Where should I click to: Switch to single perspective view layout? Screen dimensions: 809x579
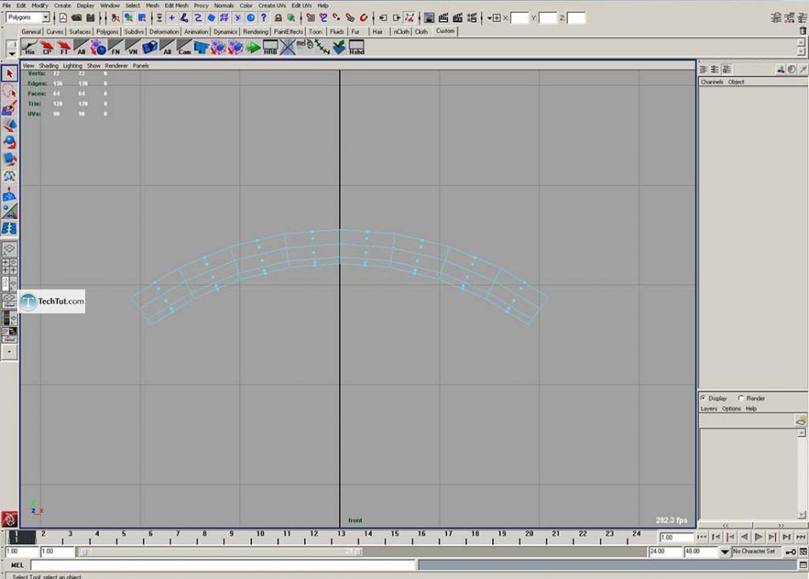(x=9, y=249)
